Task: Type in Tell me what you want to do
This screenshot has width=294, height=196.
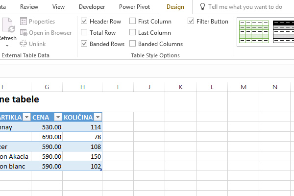Action: coord(245,7)
